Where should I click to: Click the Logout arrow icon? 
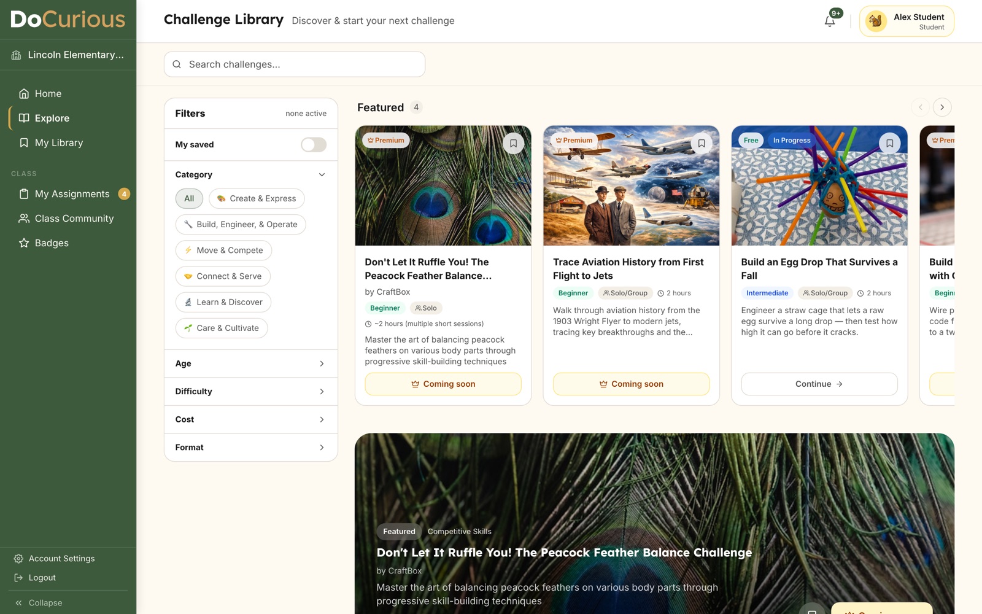click(x=18, y=578)
